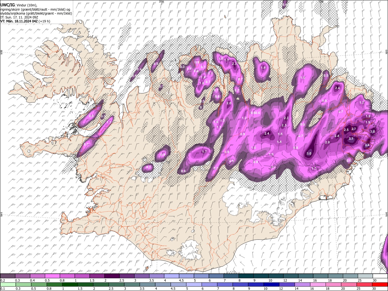Click the dark mauve 0.2 swatch on the upper scale
The width and height of the screenshot is (388, 291).
tap(8, 276)
